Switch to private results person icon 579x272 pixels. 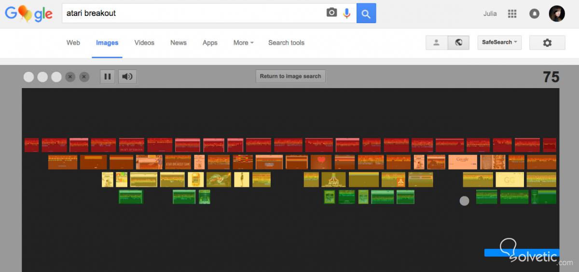[x=437, y=42]
